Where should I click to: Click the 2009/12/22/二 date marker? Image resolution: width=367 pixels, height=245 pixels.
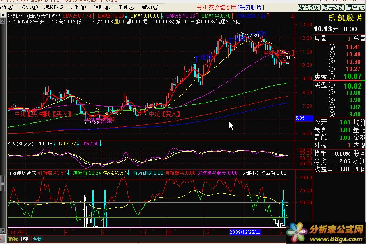pyautogui.click(x=245, y=232)
